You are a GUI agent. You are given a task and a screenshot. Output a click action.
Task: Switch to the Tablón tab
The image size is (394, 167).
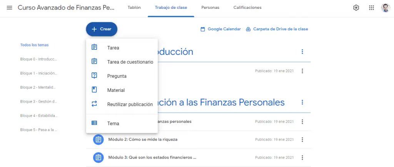[134, 8]
